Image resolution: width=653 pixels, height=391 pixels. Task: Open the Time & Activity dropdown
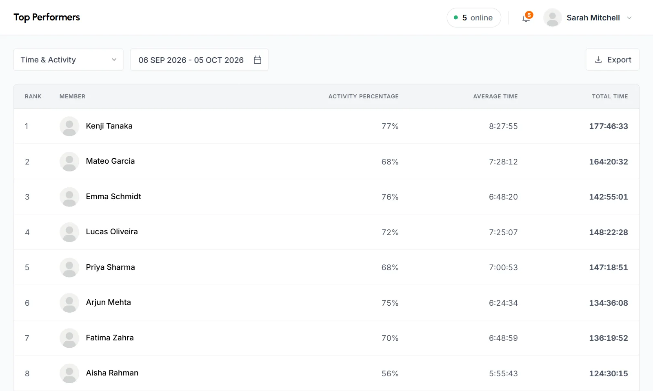68,60
